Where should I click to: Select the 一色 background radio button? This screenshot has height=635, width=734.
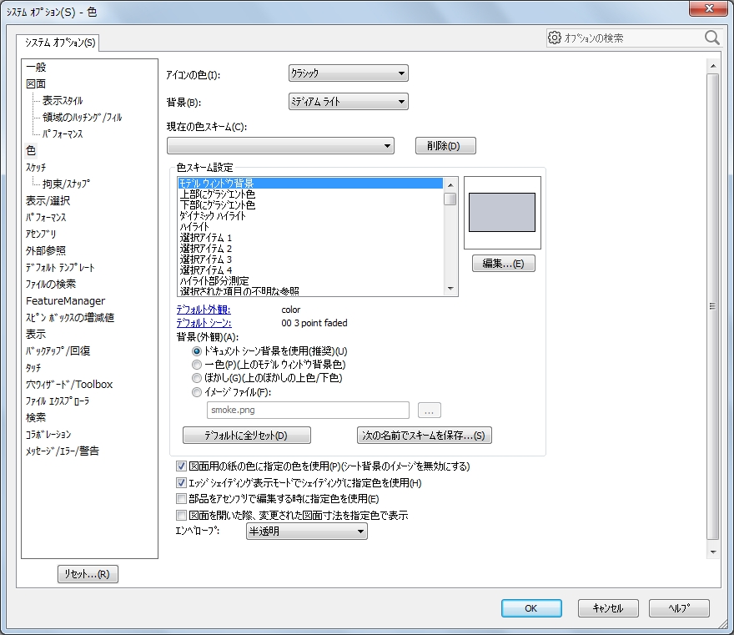[197, 365]
